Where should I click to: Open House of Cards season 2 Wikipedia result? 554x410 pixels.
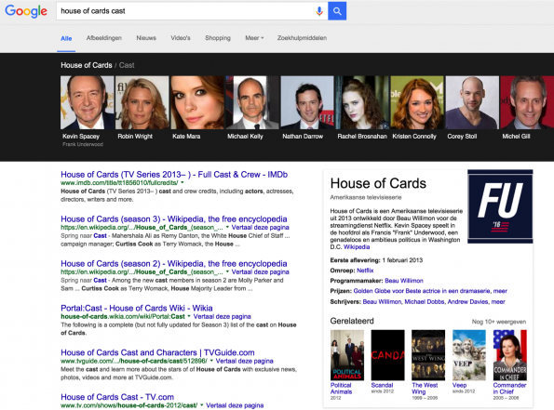tap(174, 264)
